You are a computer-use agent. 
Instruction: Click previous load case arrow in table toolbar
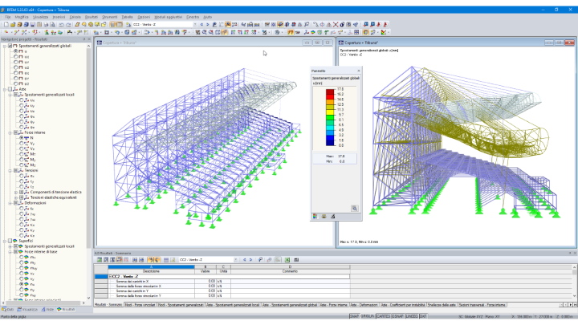click(x=244, y=260)
